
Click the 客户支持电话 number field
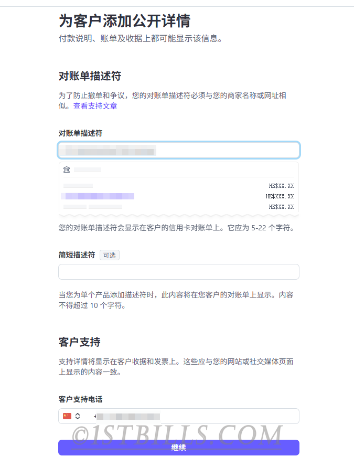(x=194, y=416)
